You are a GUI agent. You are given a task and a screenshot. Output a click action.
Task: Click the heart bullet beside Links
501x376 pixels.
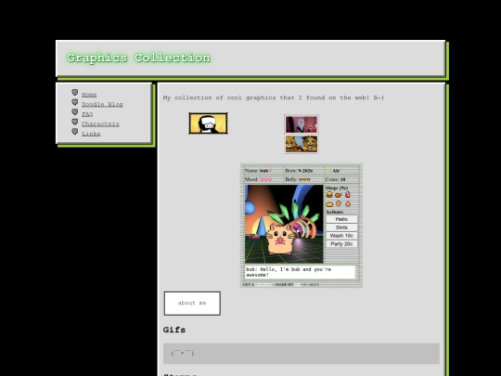pos(75,132)
